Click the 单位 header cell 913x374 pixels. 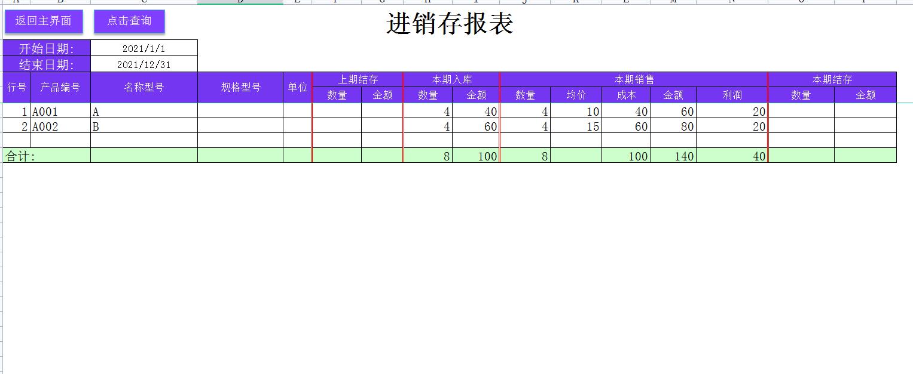pyautogui.click(x=297, y=86)
